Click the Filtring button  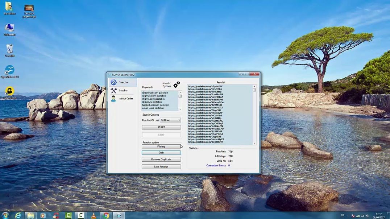161,146
